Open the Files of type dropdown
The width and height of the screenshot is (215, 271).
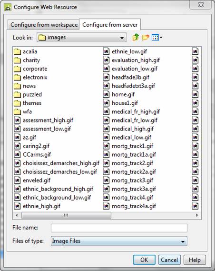point(119,241)
